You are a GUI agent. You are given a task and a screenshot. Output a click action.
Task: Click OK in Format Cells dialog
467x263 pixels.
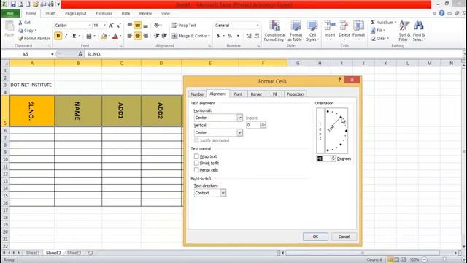point(315,237)
